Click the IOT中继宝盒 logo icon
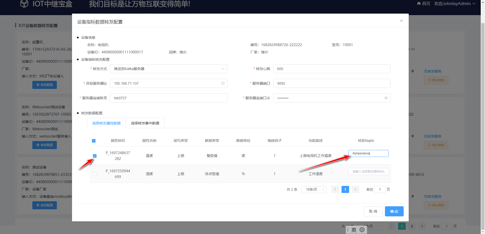The width and height of the screenshot is (485, 234). pyautogui.click(x=24, y=4)
